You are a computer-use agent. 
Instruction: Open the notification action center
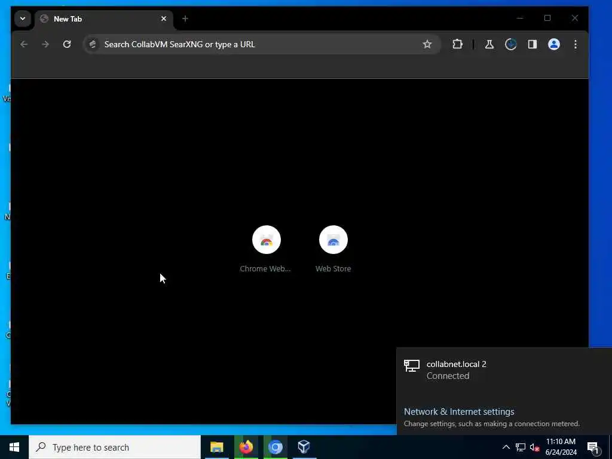(593, 447)
